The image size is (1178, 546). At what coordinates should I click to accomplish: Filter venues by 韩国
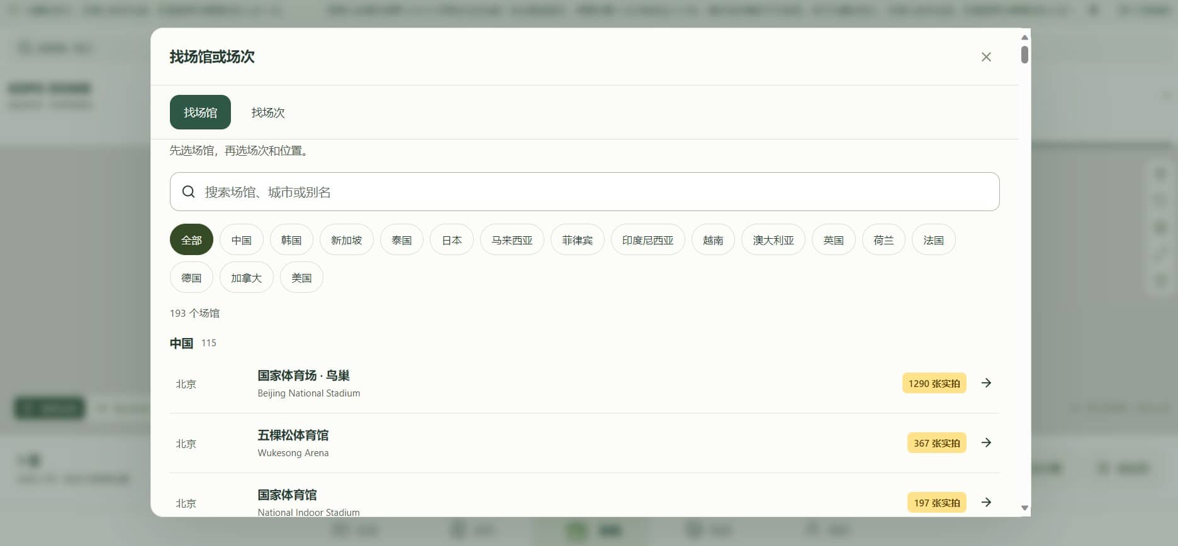point(291,240)
